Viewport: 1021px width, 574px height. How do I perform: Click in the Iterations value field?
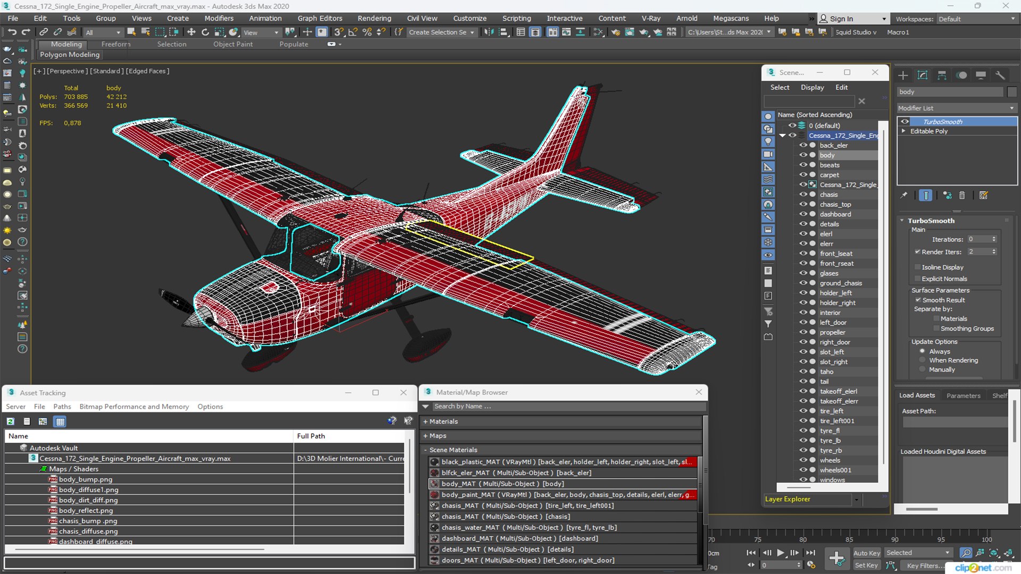978,239
